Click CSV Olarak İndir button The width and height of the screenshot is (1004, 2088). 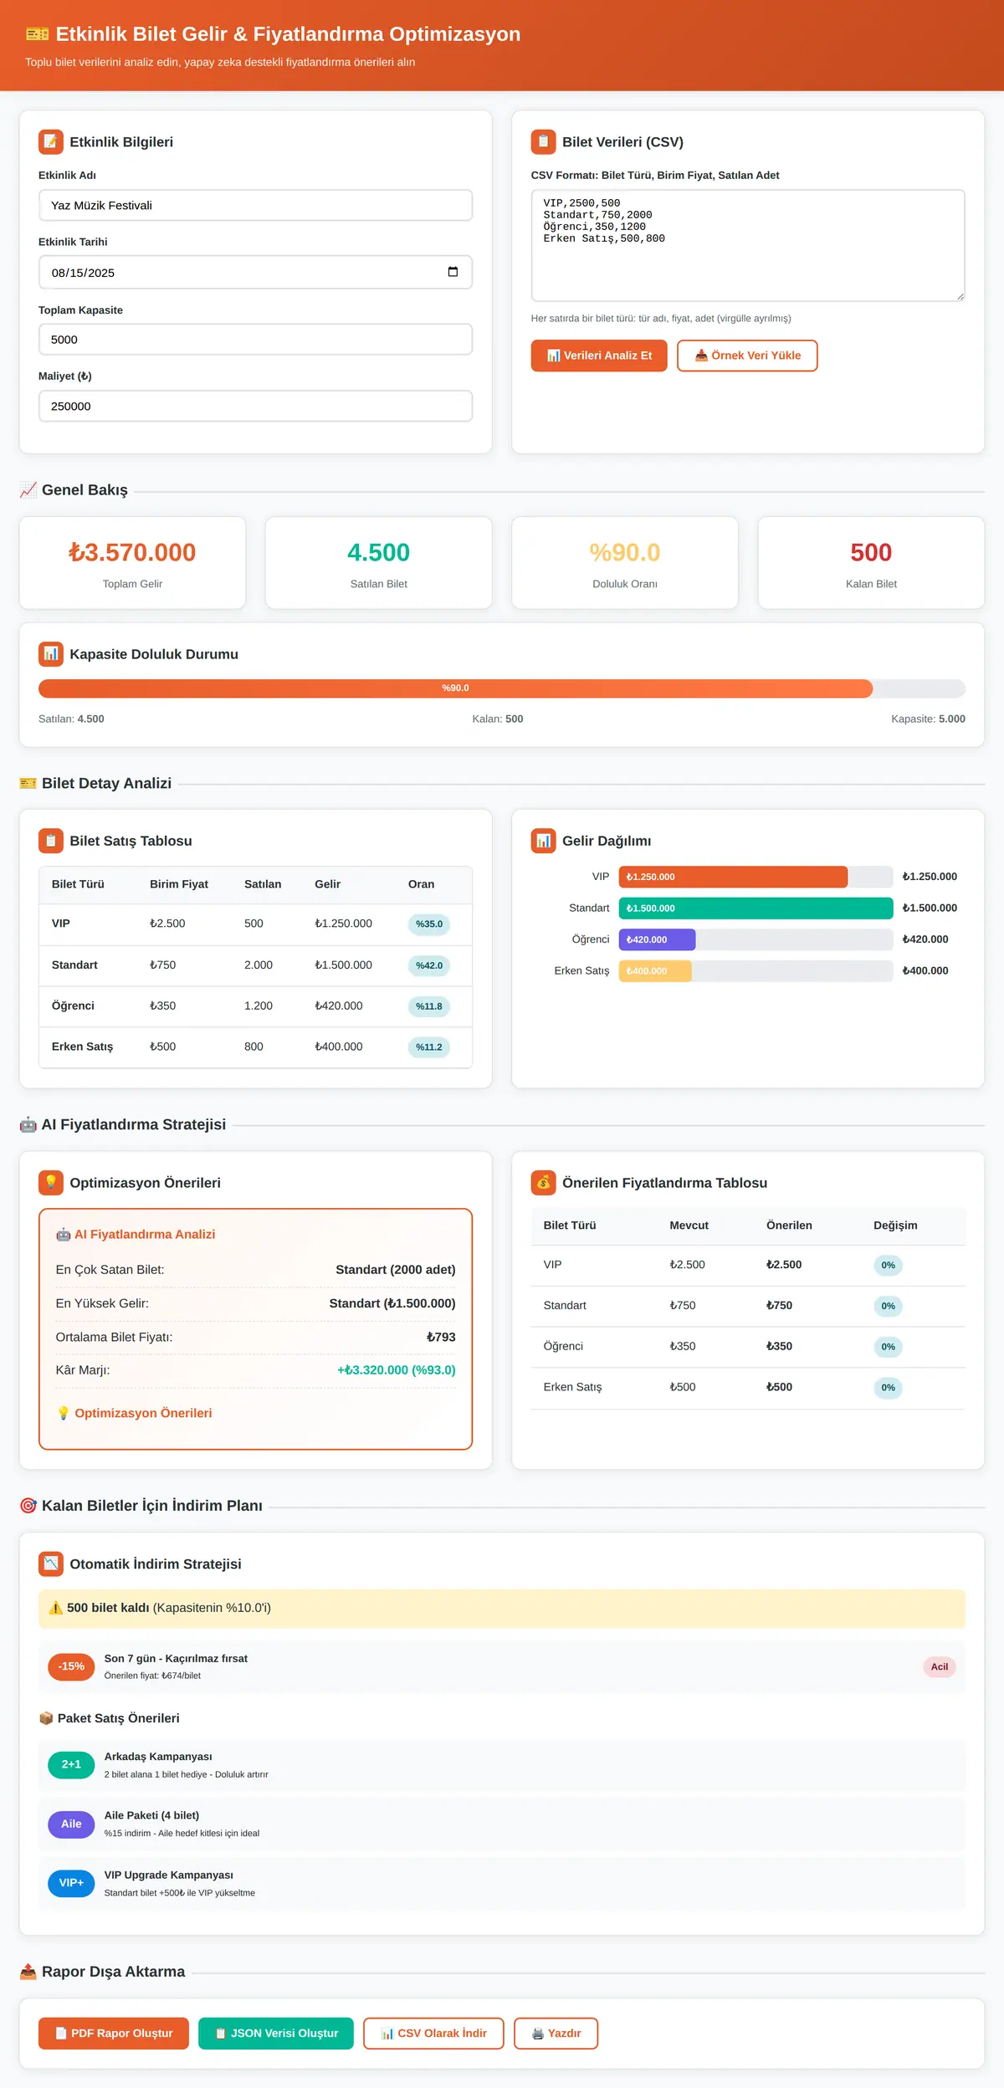[x=433, y=2034]
